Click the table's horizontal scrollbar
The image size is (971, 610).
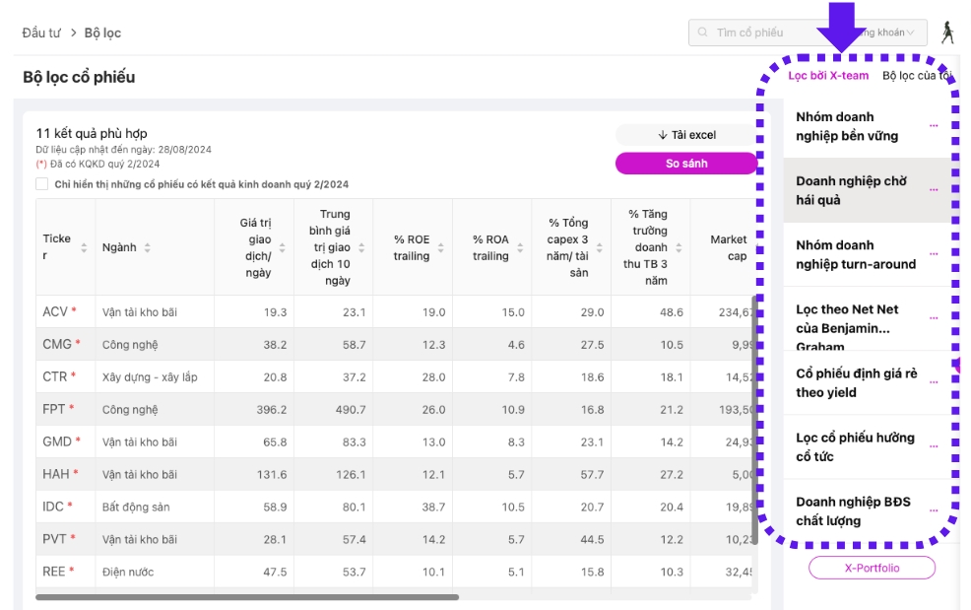coord(247,596)
